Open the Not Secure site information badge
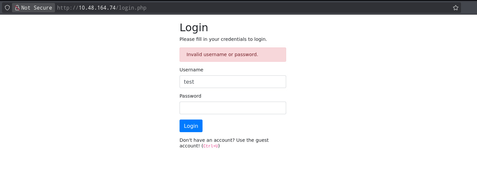477x171 pixels. [x=33, y=8]
